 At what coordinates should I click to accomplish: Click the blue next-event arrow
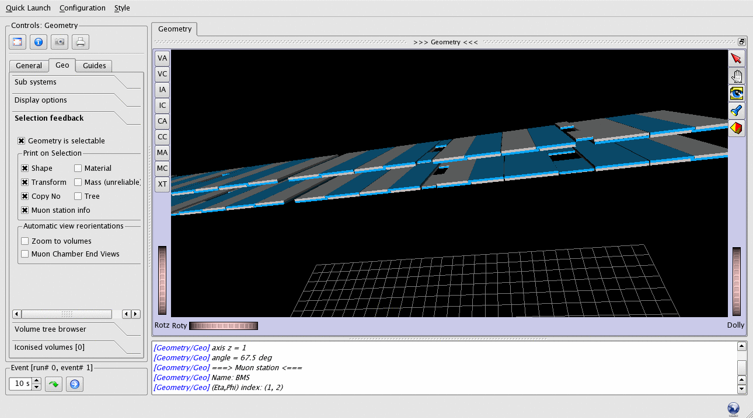[74, 384]
